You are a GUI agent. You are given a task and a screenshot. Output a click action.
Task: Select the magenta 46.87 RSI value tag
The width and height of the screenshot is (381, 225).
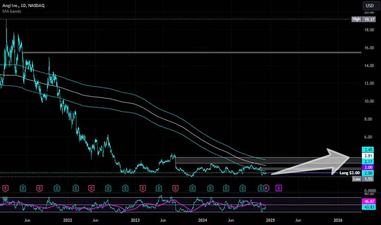(x=369, y=201)
